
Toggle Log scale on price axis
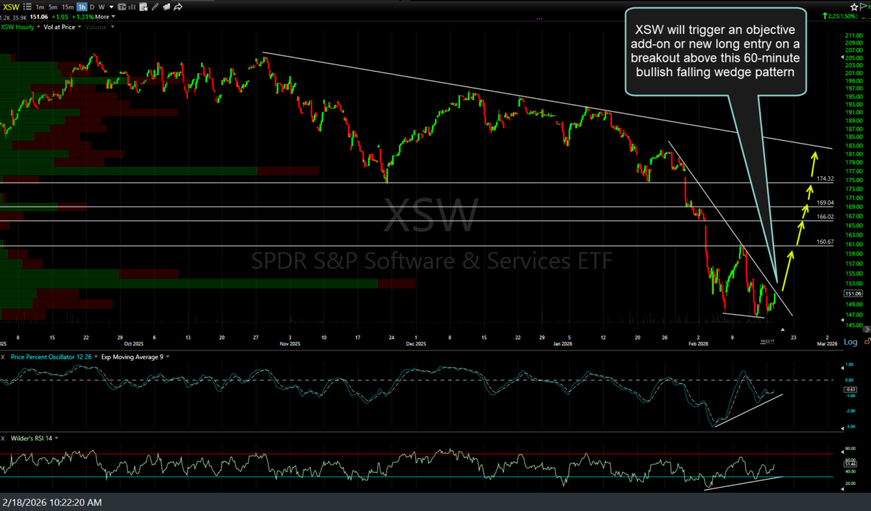[851, 342]
